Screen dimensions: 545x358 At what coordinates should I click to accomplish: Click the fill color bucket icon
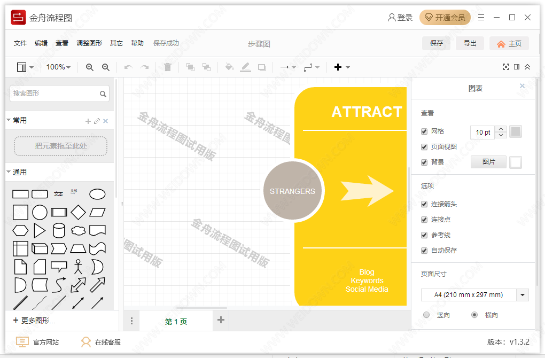point(229,67)
